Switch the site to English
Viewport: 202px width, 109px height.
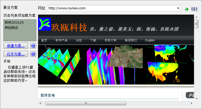tap(150, 40)
